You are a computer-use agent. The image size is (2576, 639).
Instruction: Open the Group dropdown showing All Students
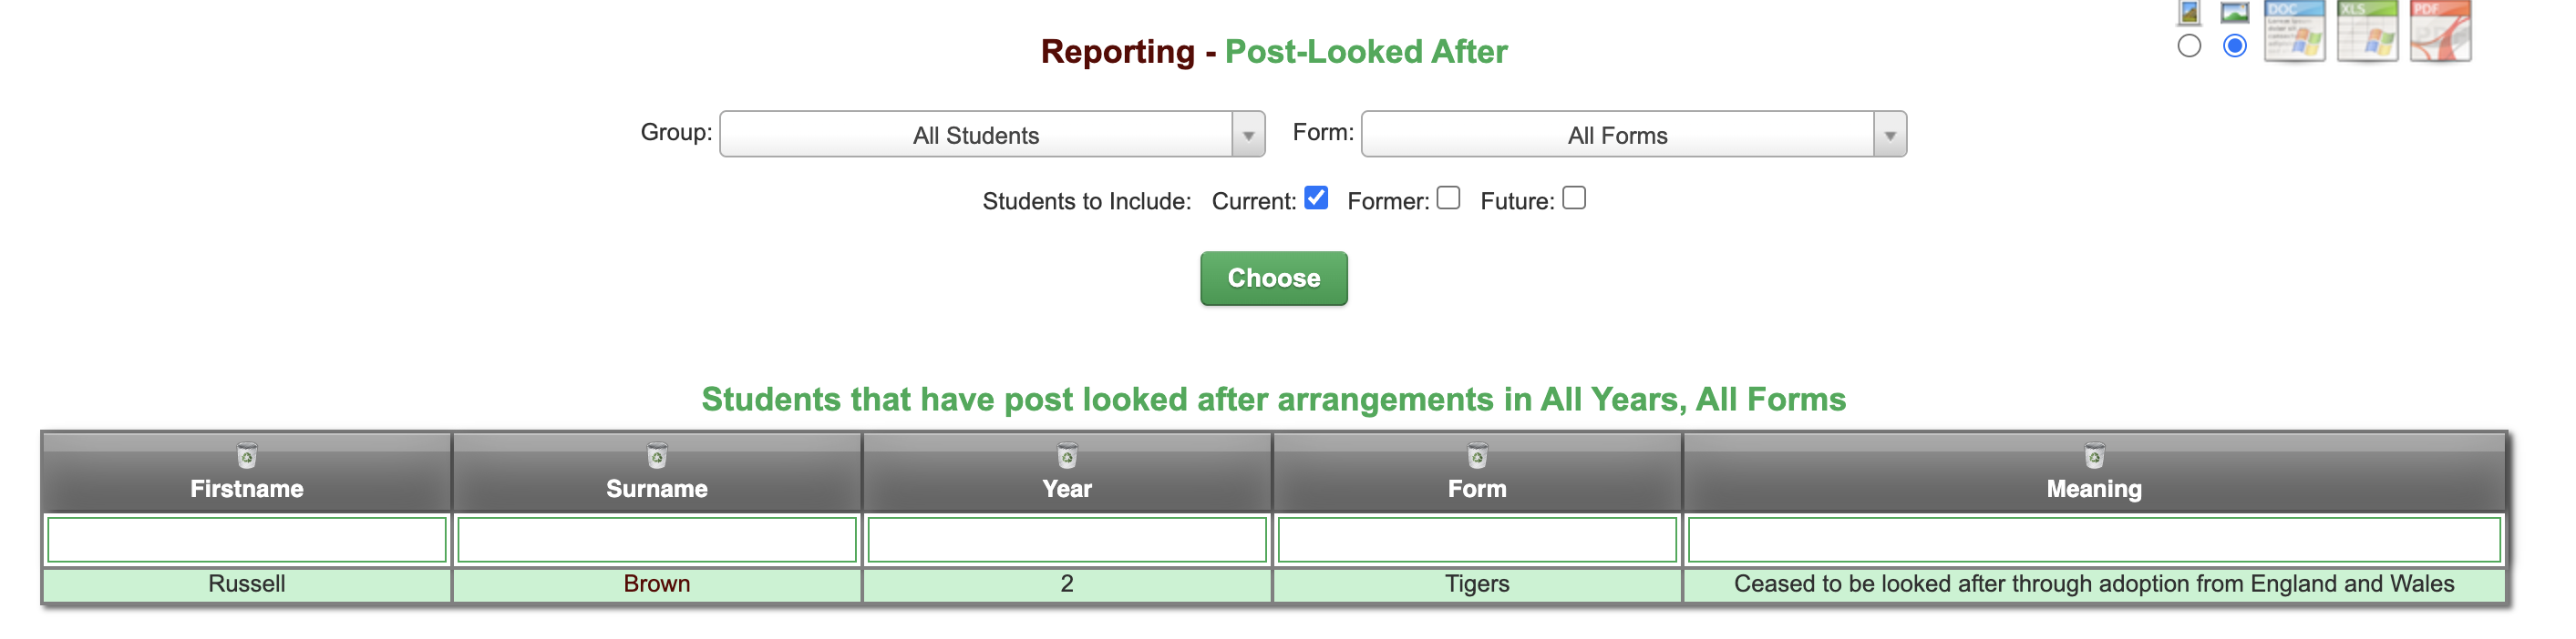click(992, 134)
